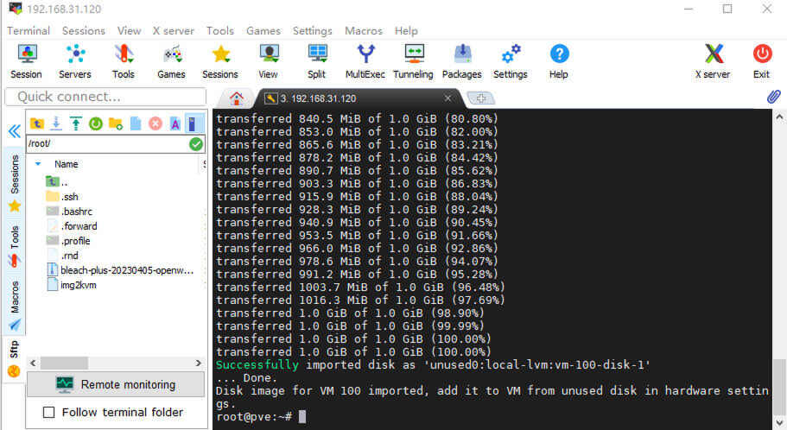Viewport: 787px width, 430px height.
Task: Click the refresh icon in SFTP toolbar
Action: click(x=95, y=123)
